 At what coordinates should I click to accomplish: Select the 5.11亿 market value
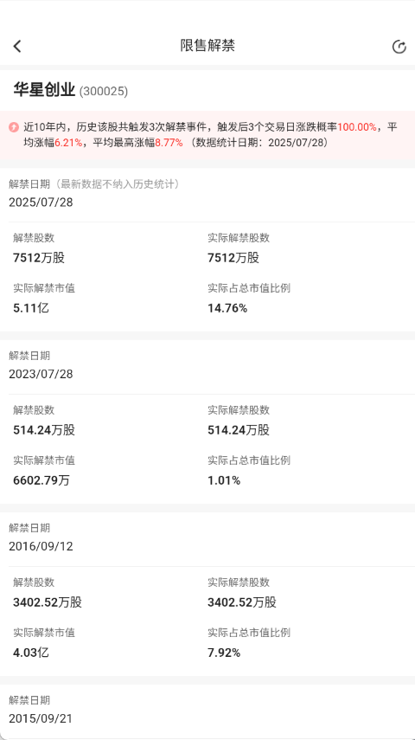[31, 308]
